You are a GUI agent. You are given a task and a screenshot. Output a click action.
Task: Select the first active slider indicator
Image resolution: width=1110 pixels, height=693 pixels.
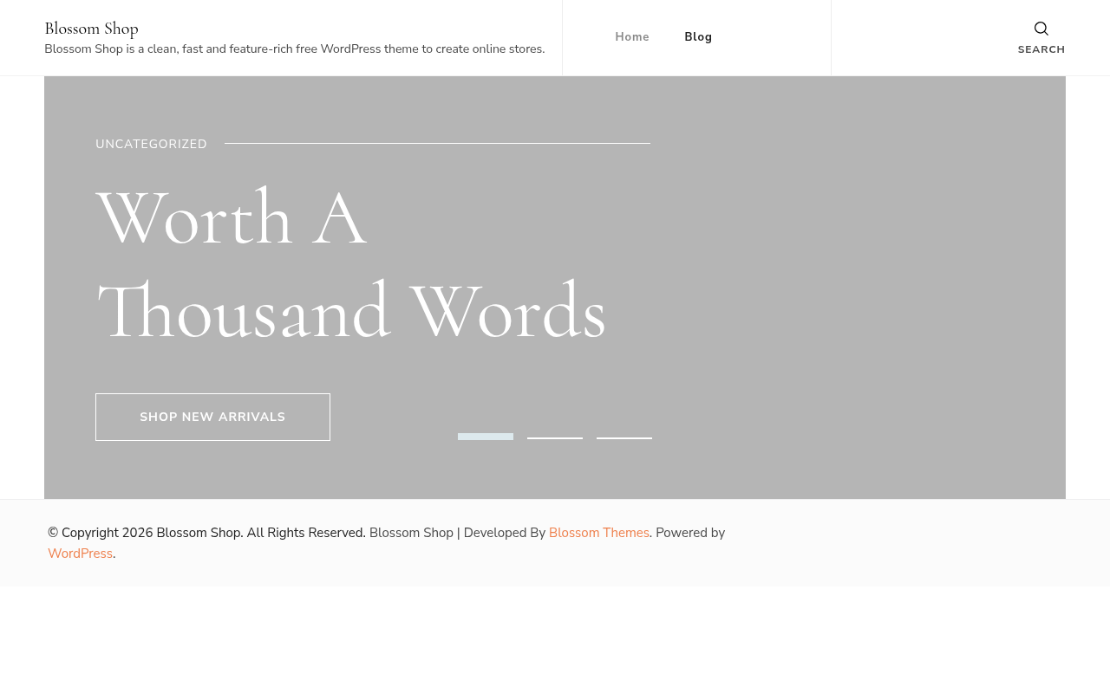point(486,437)
